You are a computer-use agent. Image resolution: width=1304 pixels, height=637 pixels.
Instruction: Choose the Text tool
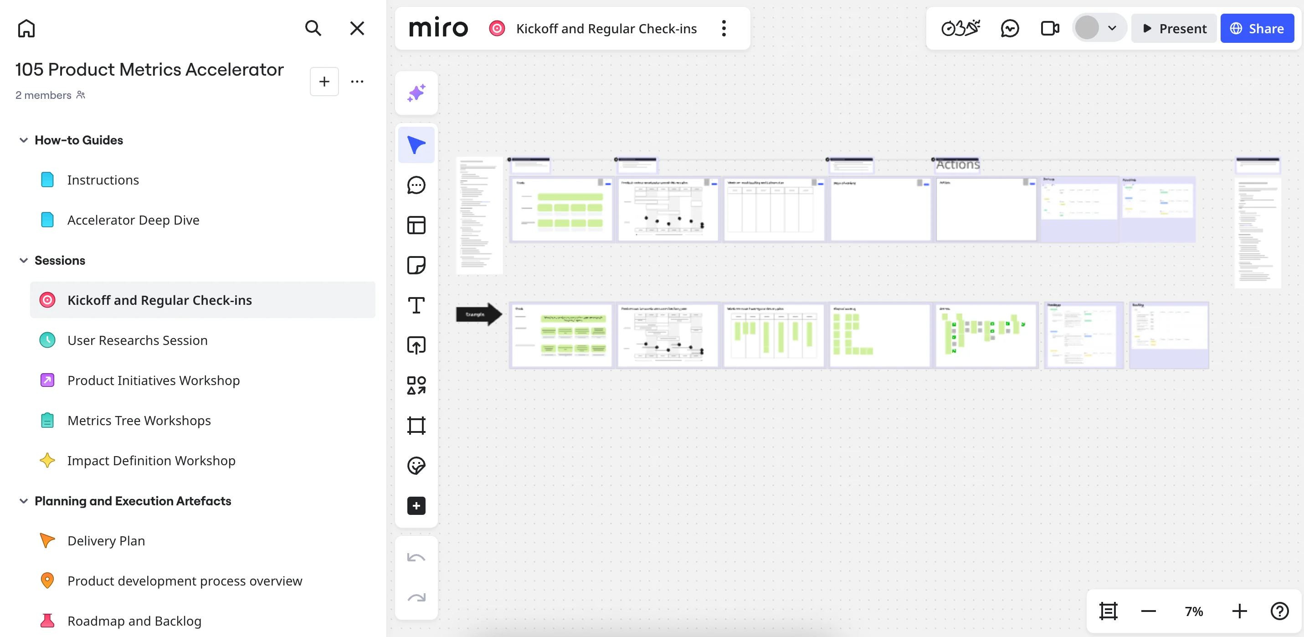coord(416,305)
